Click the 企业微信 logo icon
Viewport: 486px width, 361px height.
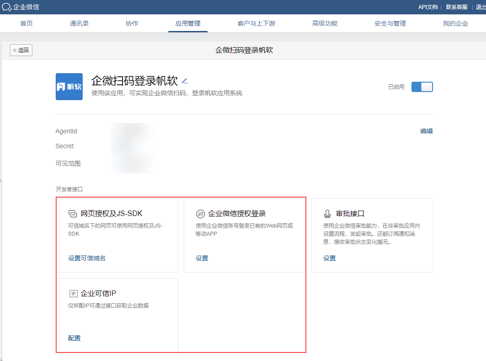(6, 7)
